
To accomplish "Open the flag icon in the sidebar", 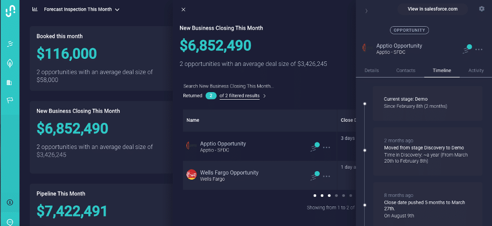I will [x=10, y=100].
